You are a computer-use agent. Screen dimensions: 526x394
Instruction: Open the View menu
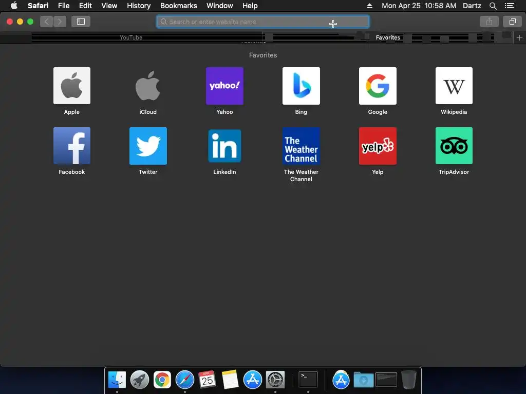coord(109,6)
